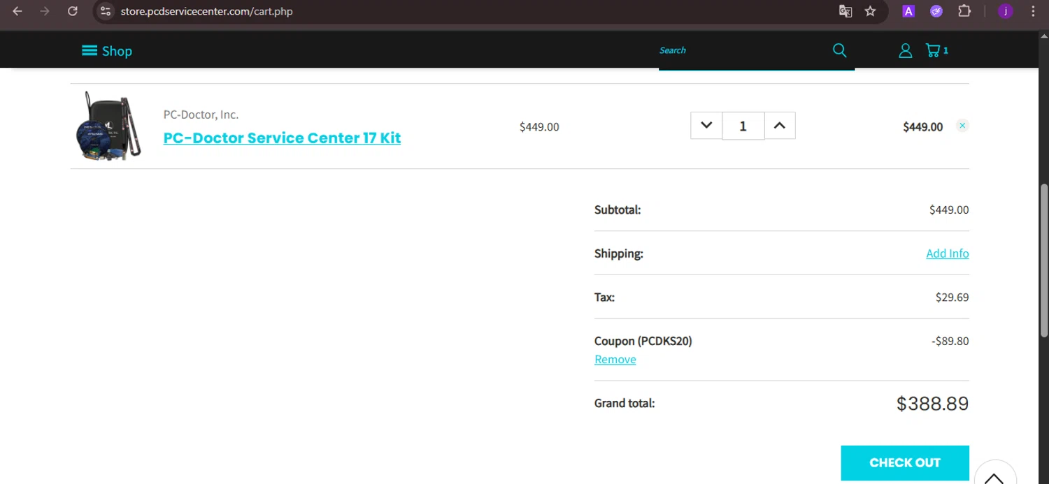The height and width of the screenshot is (484, 1049).
Task: Click the address bar URL
Action: click(x=206, y=12)
